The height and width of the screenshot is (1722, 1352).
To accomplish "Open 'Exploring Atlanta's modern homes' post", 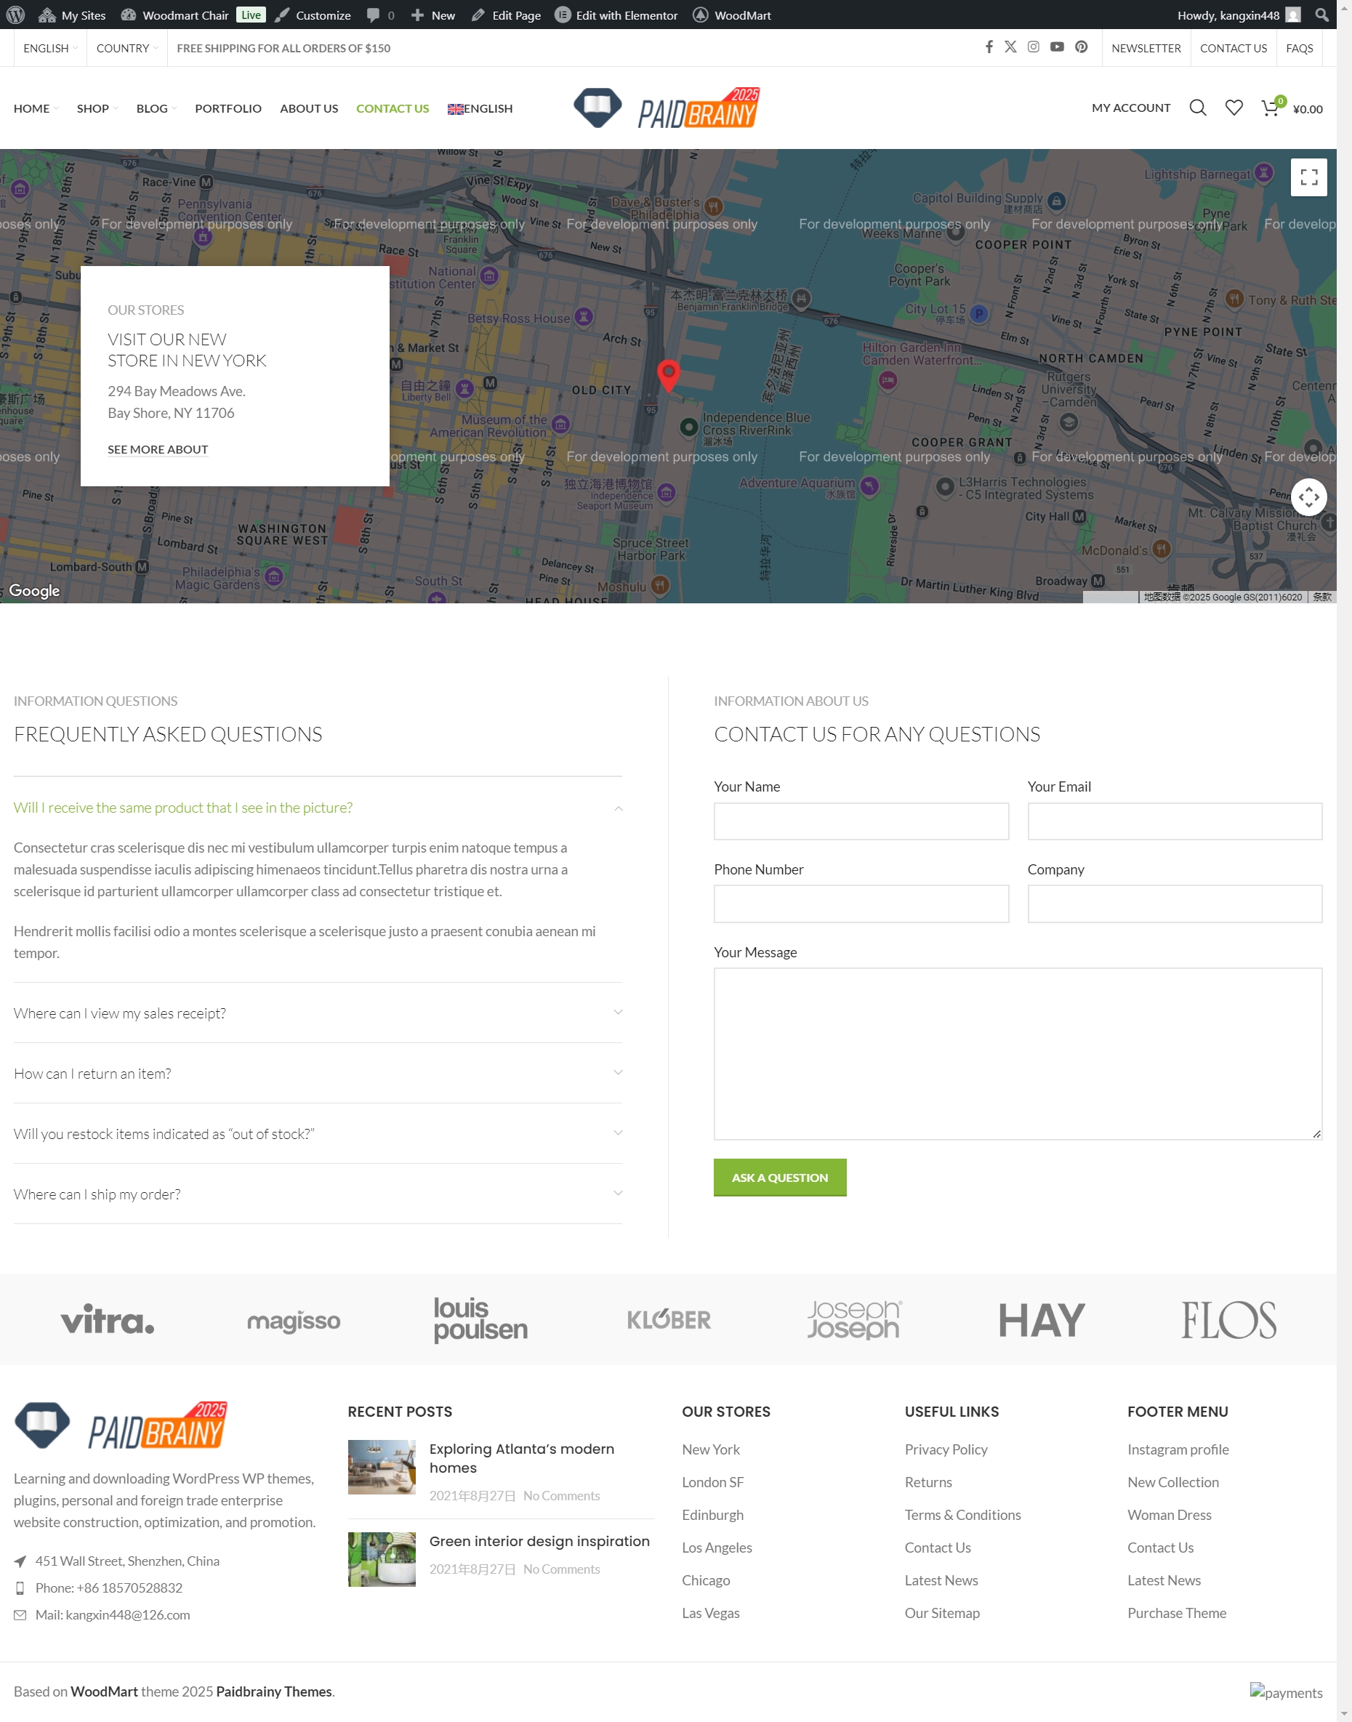I will [522, 1457].
